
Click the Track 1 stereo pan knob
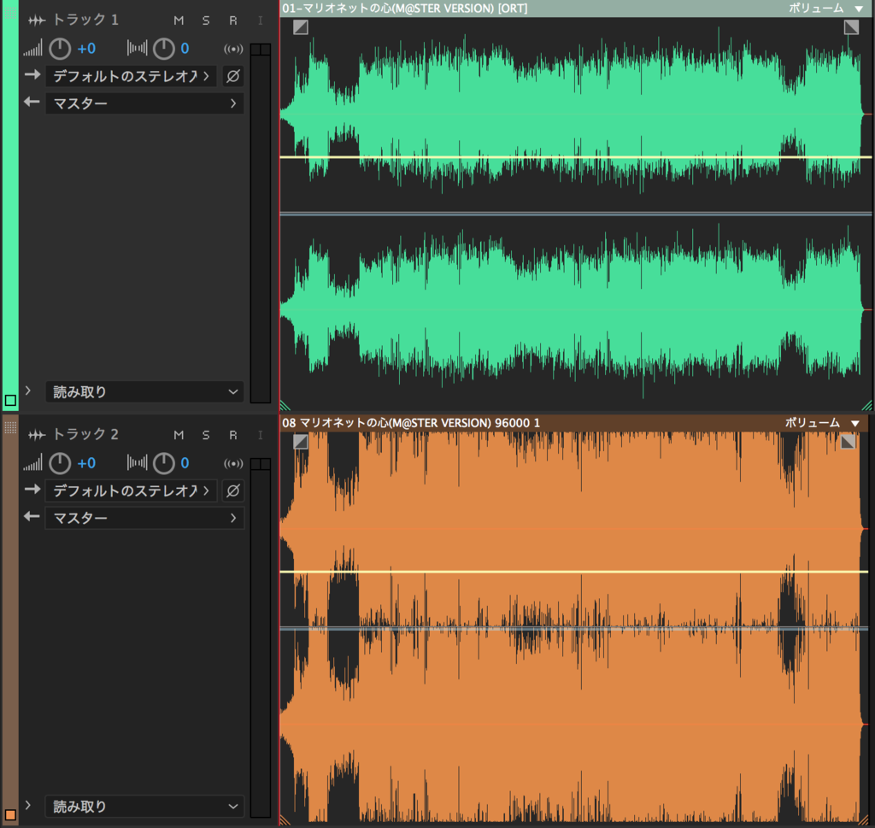point(164,49)
